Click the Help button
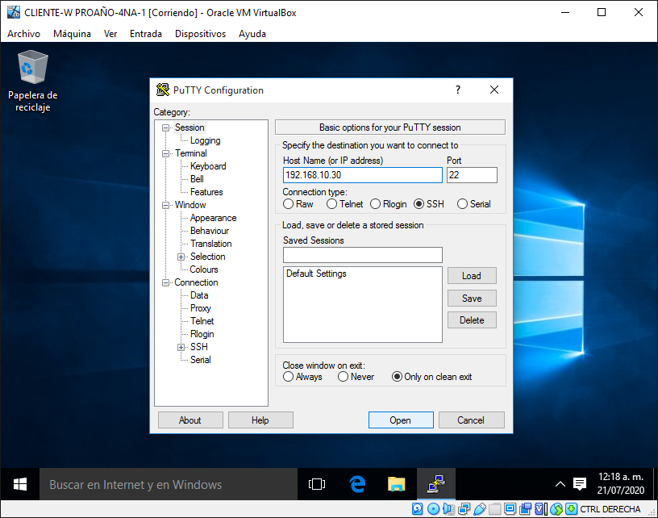Image resolution: width=658 pixels, height=518 pixels. (x=260, y=420)
